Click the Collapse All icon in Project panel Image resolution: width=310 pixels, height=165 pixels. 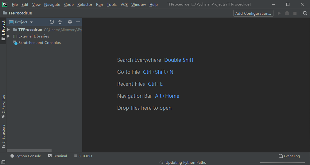(60, 22)
